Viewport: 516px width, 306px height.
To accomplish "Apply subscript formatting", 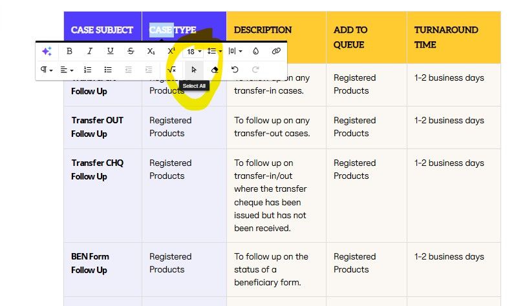I will coord(151,51).
